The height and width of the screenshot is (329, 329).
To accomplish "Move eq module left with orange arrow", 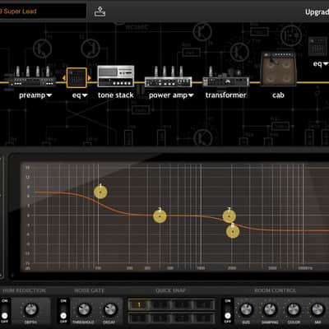I will 64,78.
